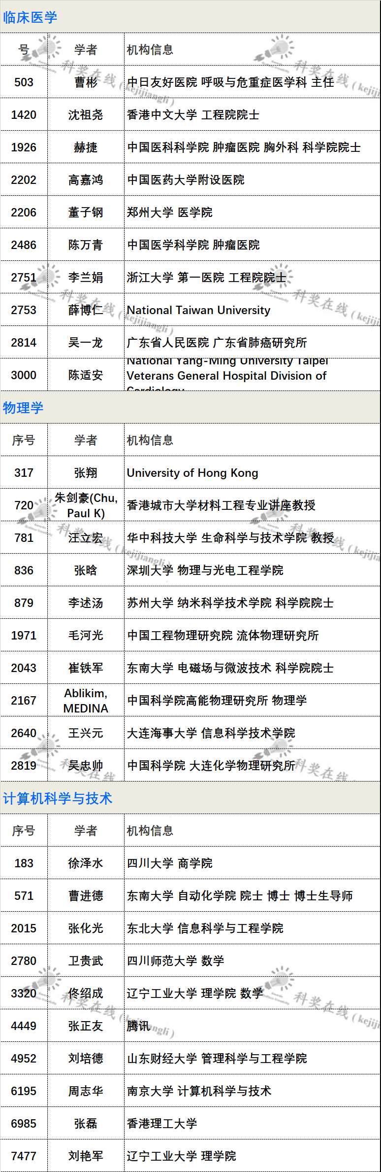Select the Ablikim, MEDINA name cell
381x1172 pixels.
(86, 701)
